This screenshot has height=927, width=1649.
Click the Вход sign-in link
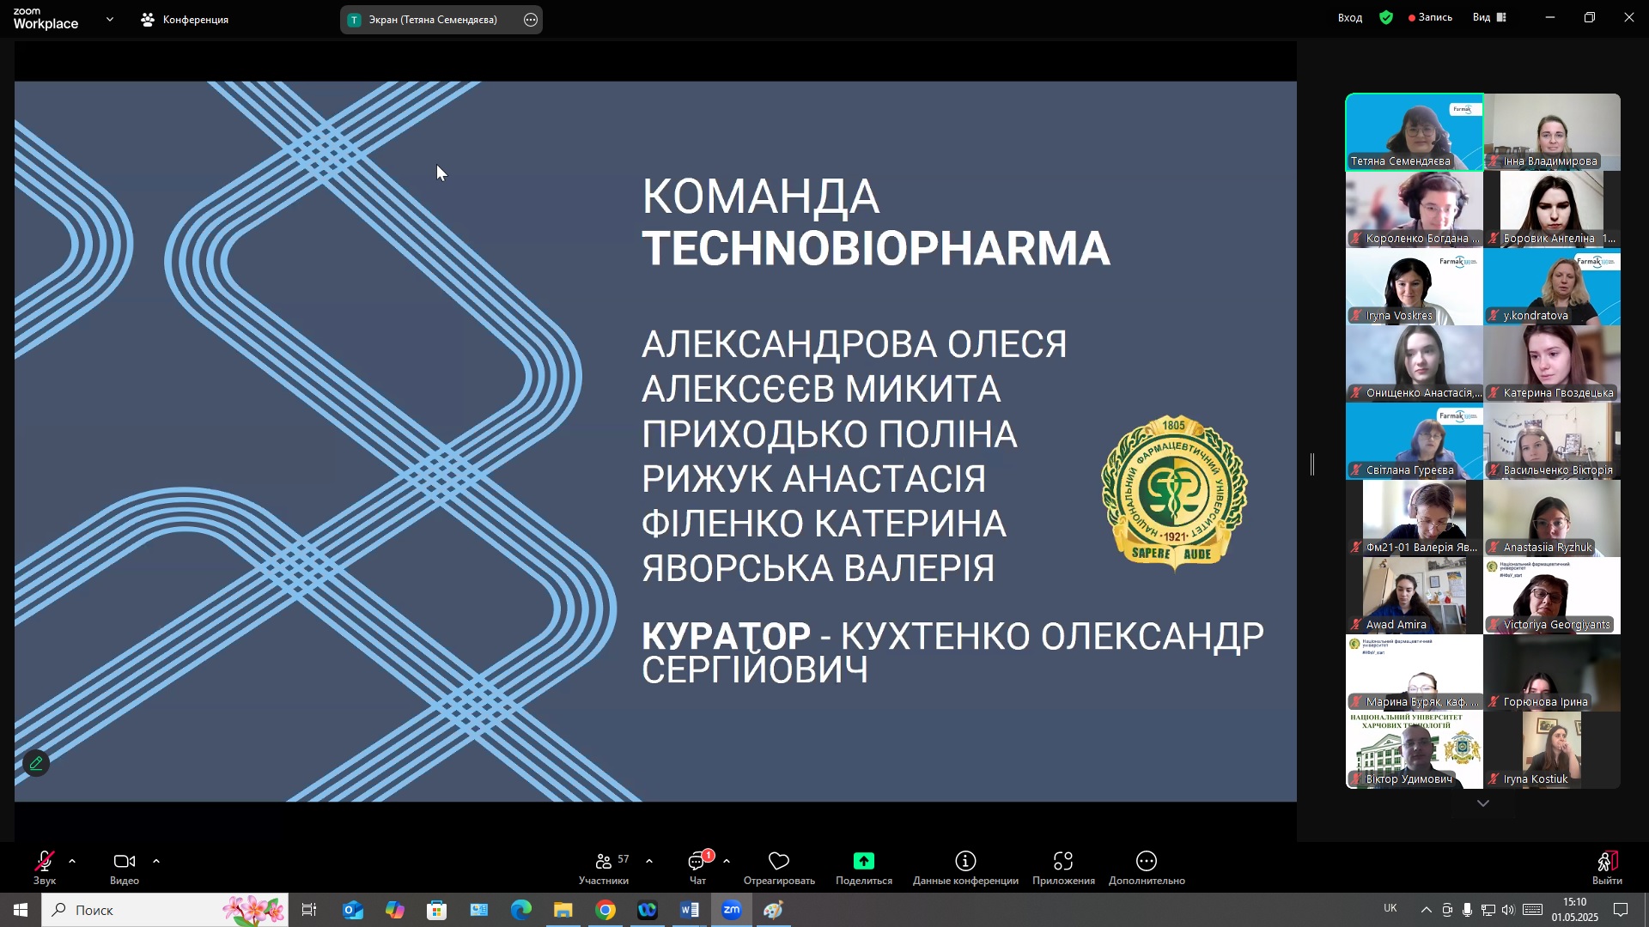click(1350, 17)
